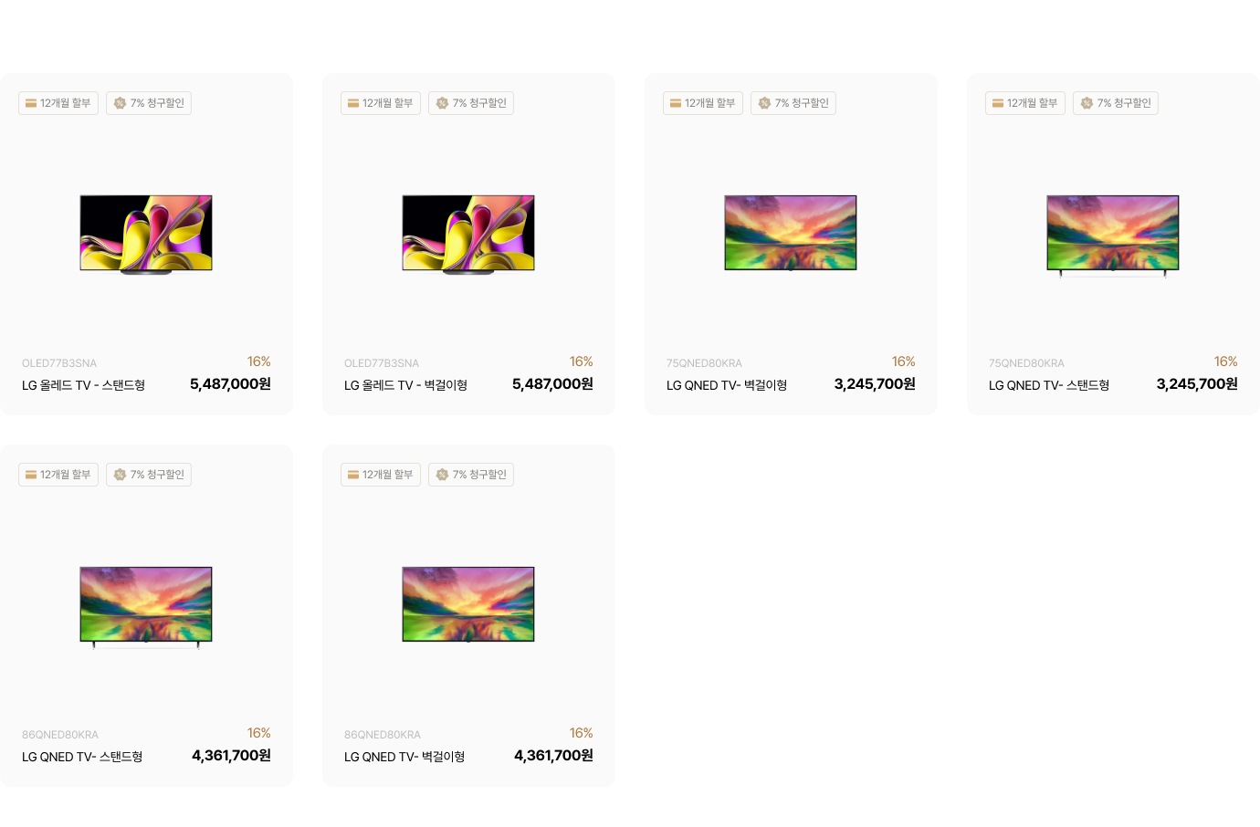Image resolution: width=1260 pixels, height=827 pixels.
Task: Open 75-inch QNED 벽걸이형 TV image
Action: point(791,233)
